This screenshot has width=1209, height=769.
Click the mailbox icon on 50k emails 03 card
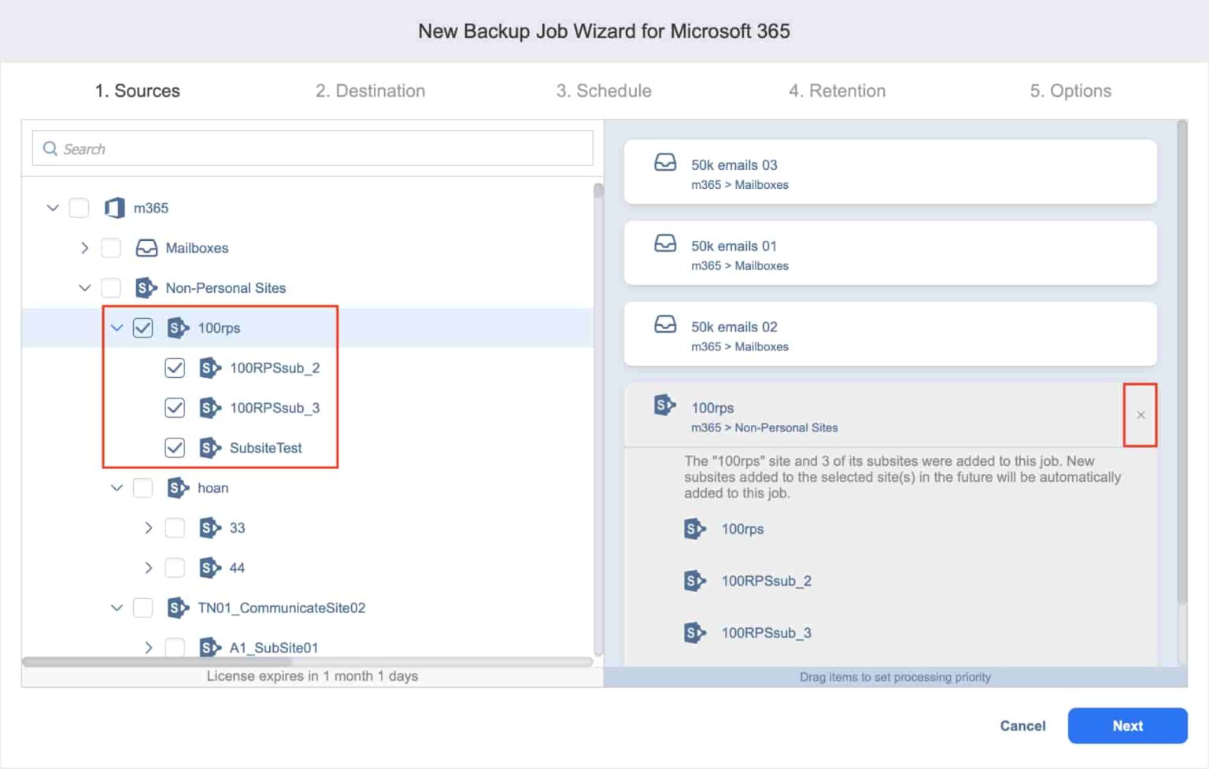tap(666, 163)
